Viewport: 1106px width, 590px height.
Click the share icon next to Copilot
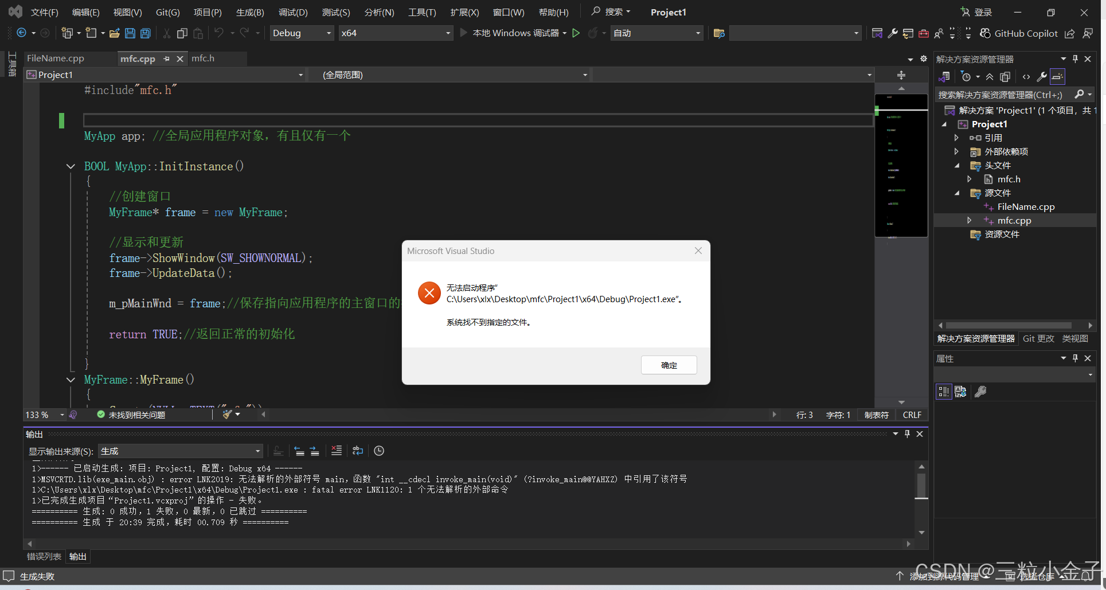1070,33
